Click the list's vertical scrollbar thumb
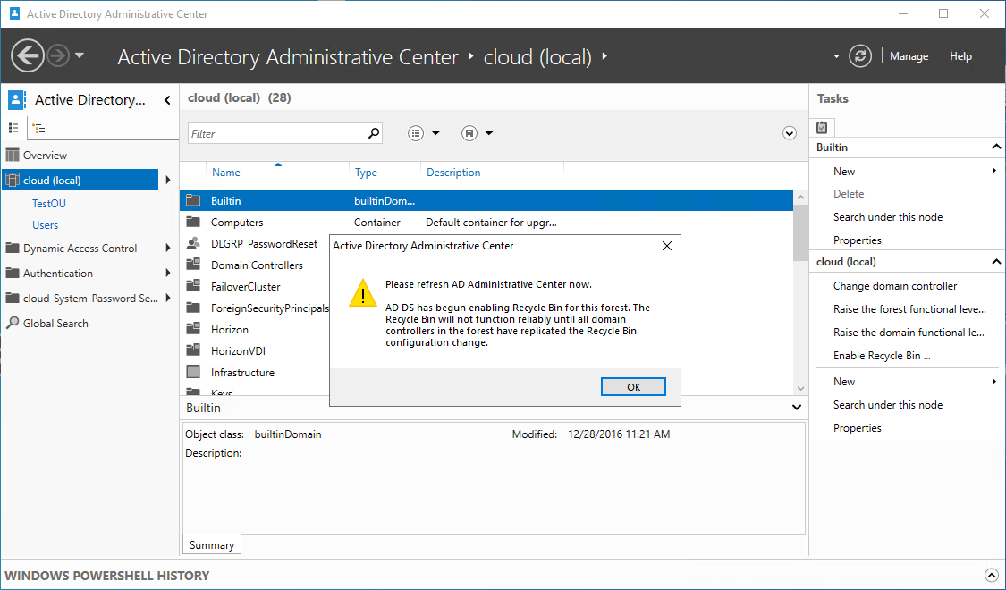The width and height of the screenshot is (1006, 590). [x=800, y=232]
